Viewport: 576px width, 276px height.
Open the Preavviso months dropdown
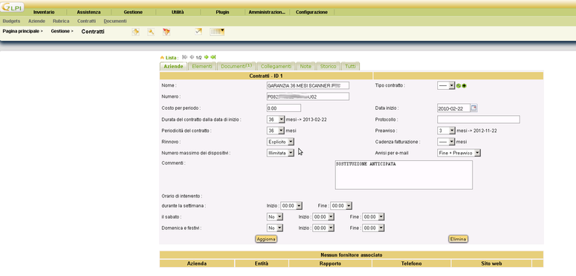[x=446, y=131]
